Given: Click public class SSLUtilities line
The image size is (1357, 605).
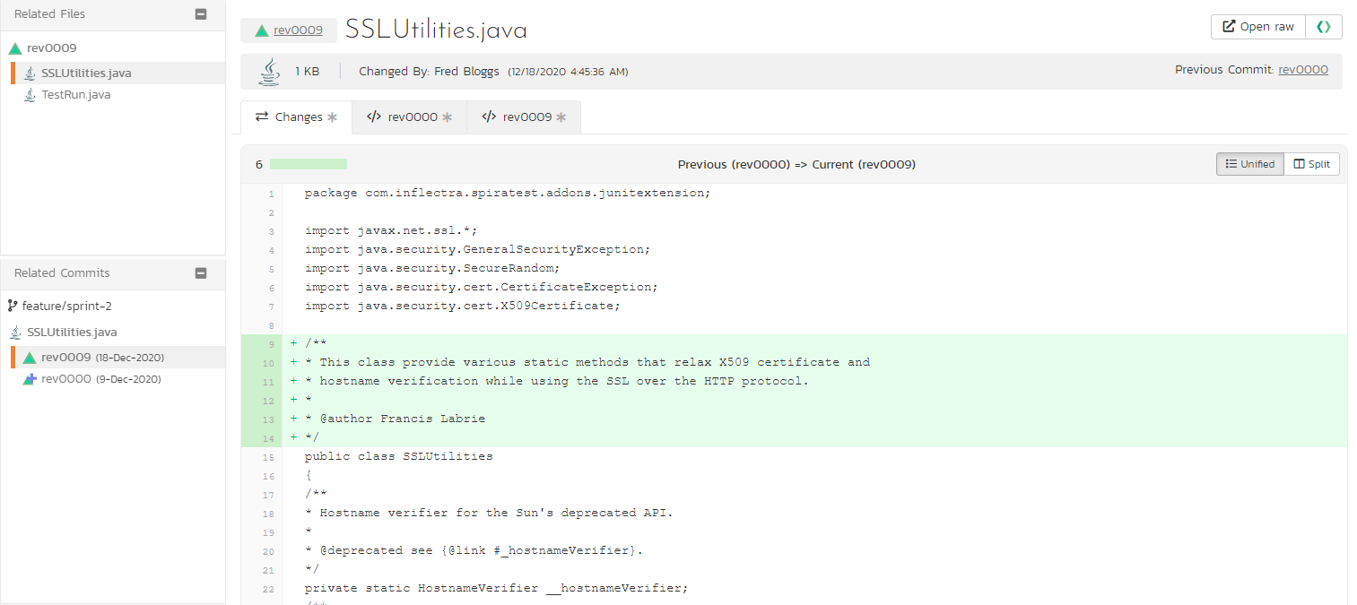Looking at the screenshot, I should (398, 456).
